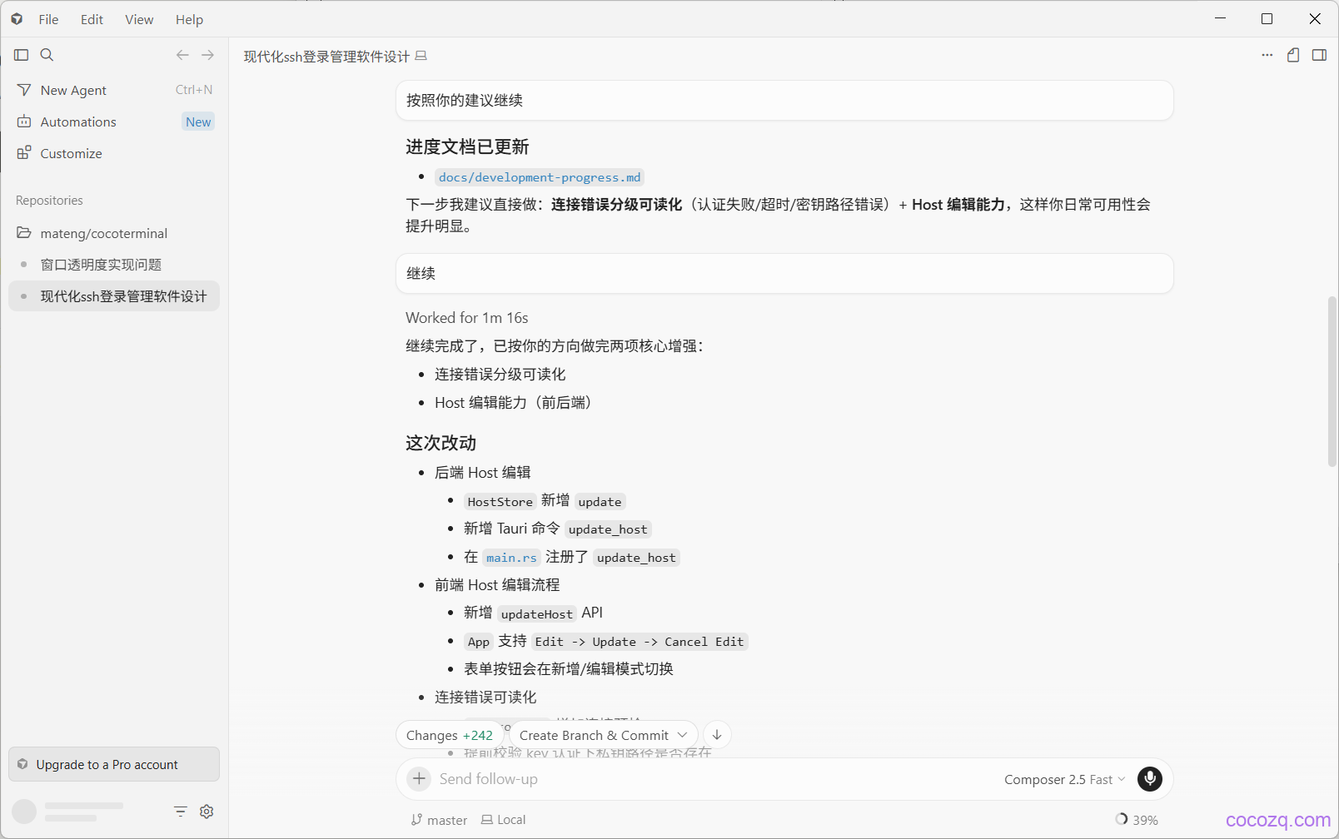This screenshot has width=1339, height=839.
Task: Expand the Worked for 1m 16s summary
Action: [x=467, y=318]
